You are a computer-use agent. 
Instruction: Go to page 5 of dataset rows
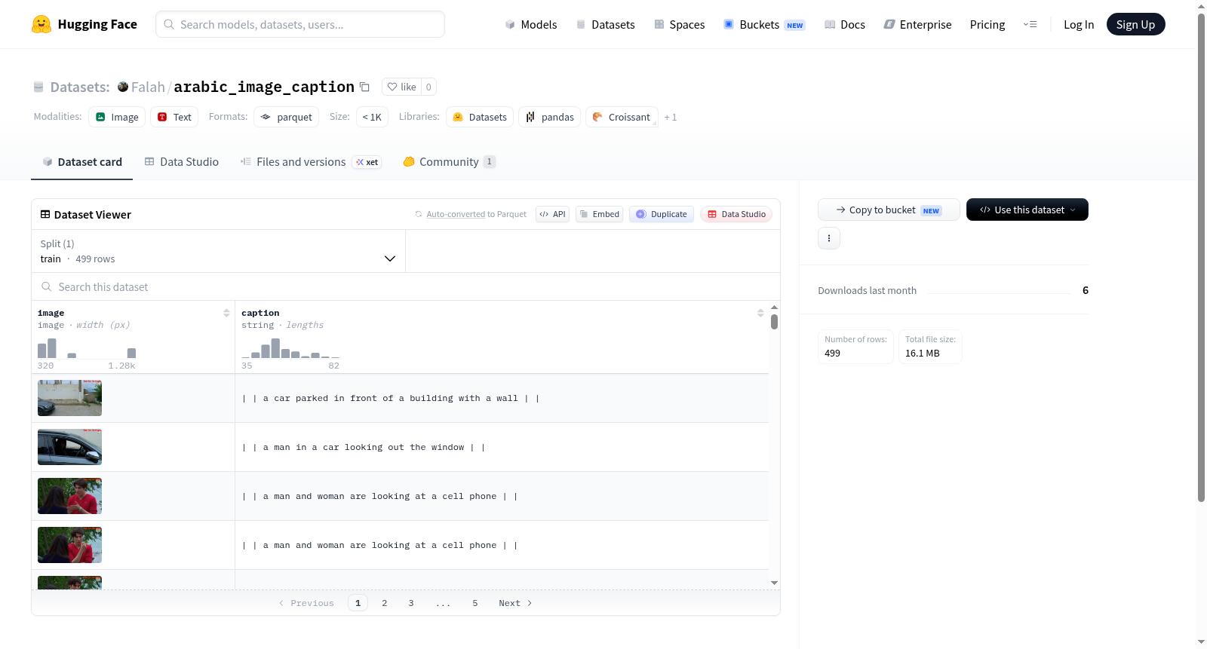tap(475, 602)
